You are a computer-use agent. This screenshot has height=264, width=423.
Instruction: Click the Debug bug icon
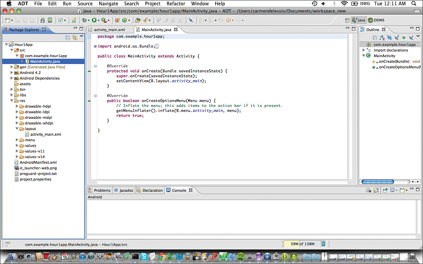point(84,20)
